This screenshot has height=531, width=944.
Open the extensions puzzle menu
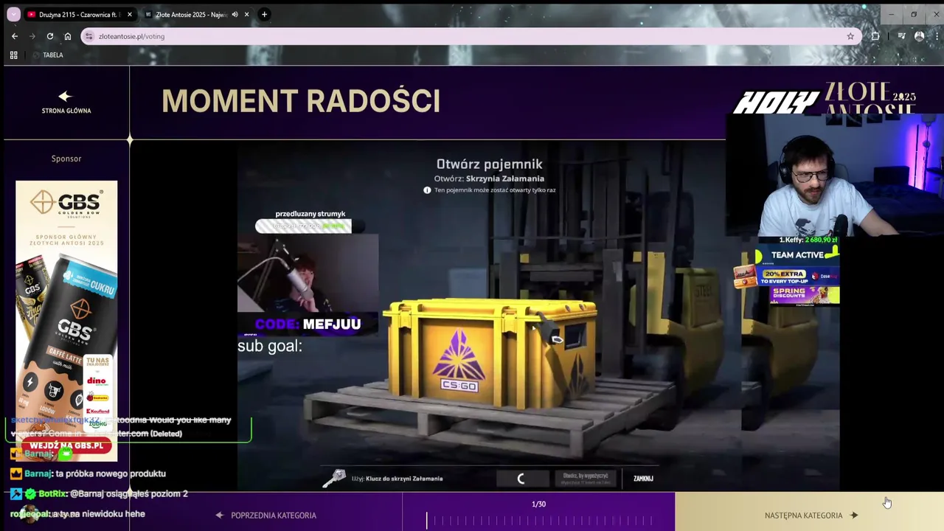click(x=875, y=36)
